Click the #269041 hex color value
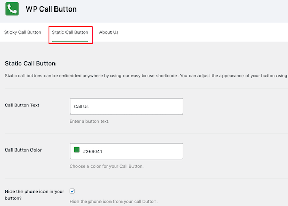Screen dimensions: 288x206 (x=92, y=151)
